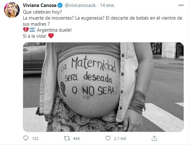Viewport: 189px width, 145px height.
Task: Like the tweet with heart outline icon
Action: [x=108, y=138]
